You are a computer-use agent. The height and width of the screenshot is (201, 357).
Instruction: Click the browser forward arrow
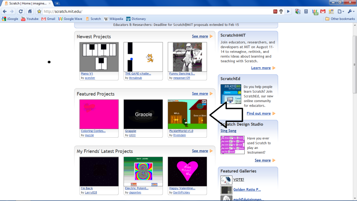point(12,12)
